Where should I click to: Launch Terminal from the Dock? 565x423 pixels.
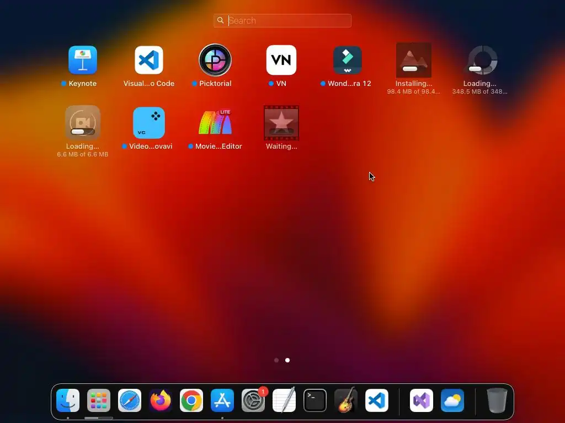coord(315,400)
